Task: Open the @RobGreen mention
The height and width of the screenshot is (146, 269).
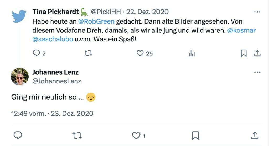Action: (x=96, y=21)
